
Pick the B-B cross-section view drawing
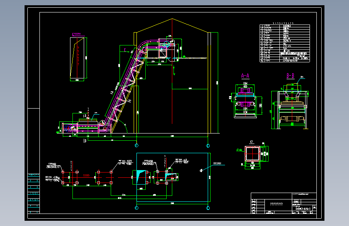(x=290, y=106)
